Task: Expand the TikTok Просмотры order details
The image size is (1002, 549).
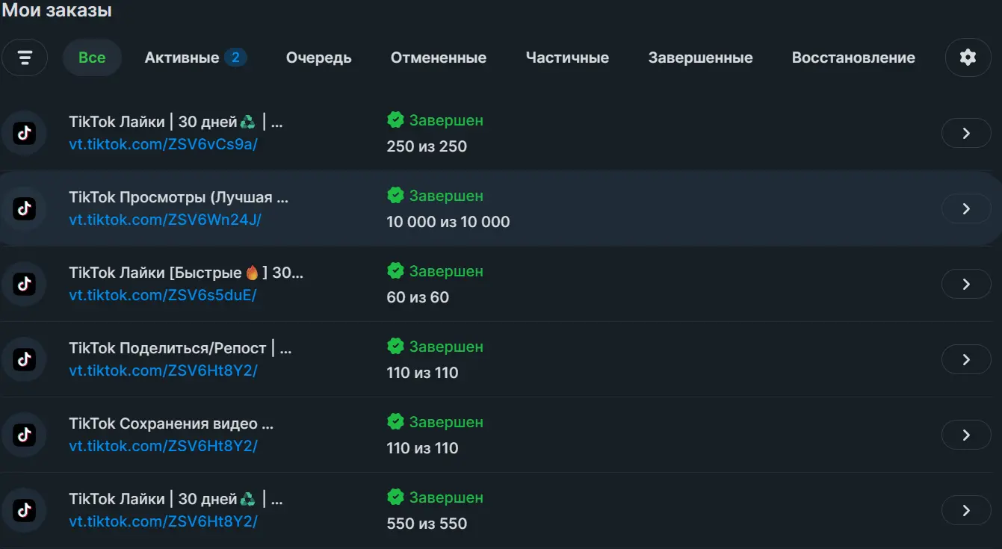Action: [966, 208]
